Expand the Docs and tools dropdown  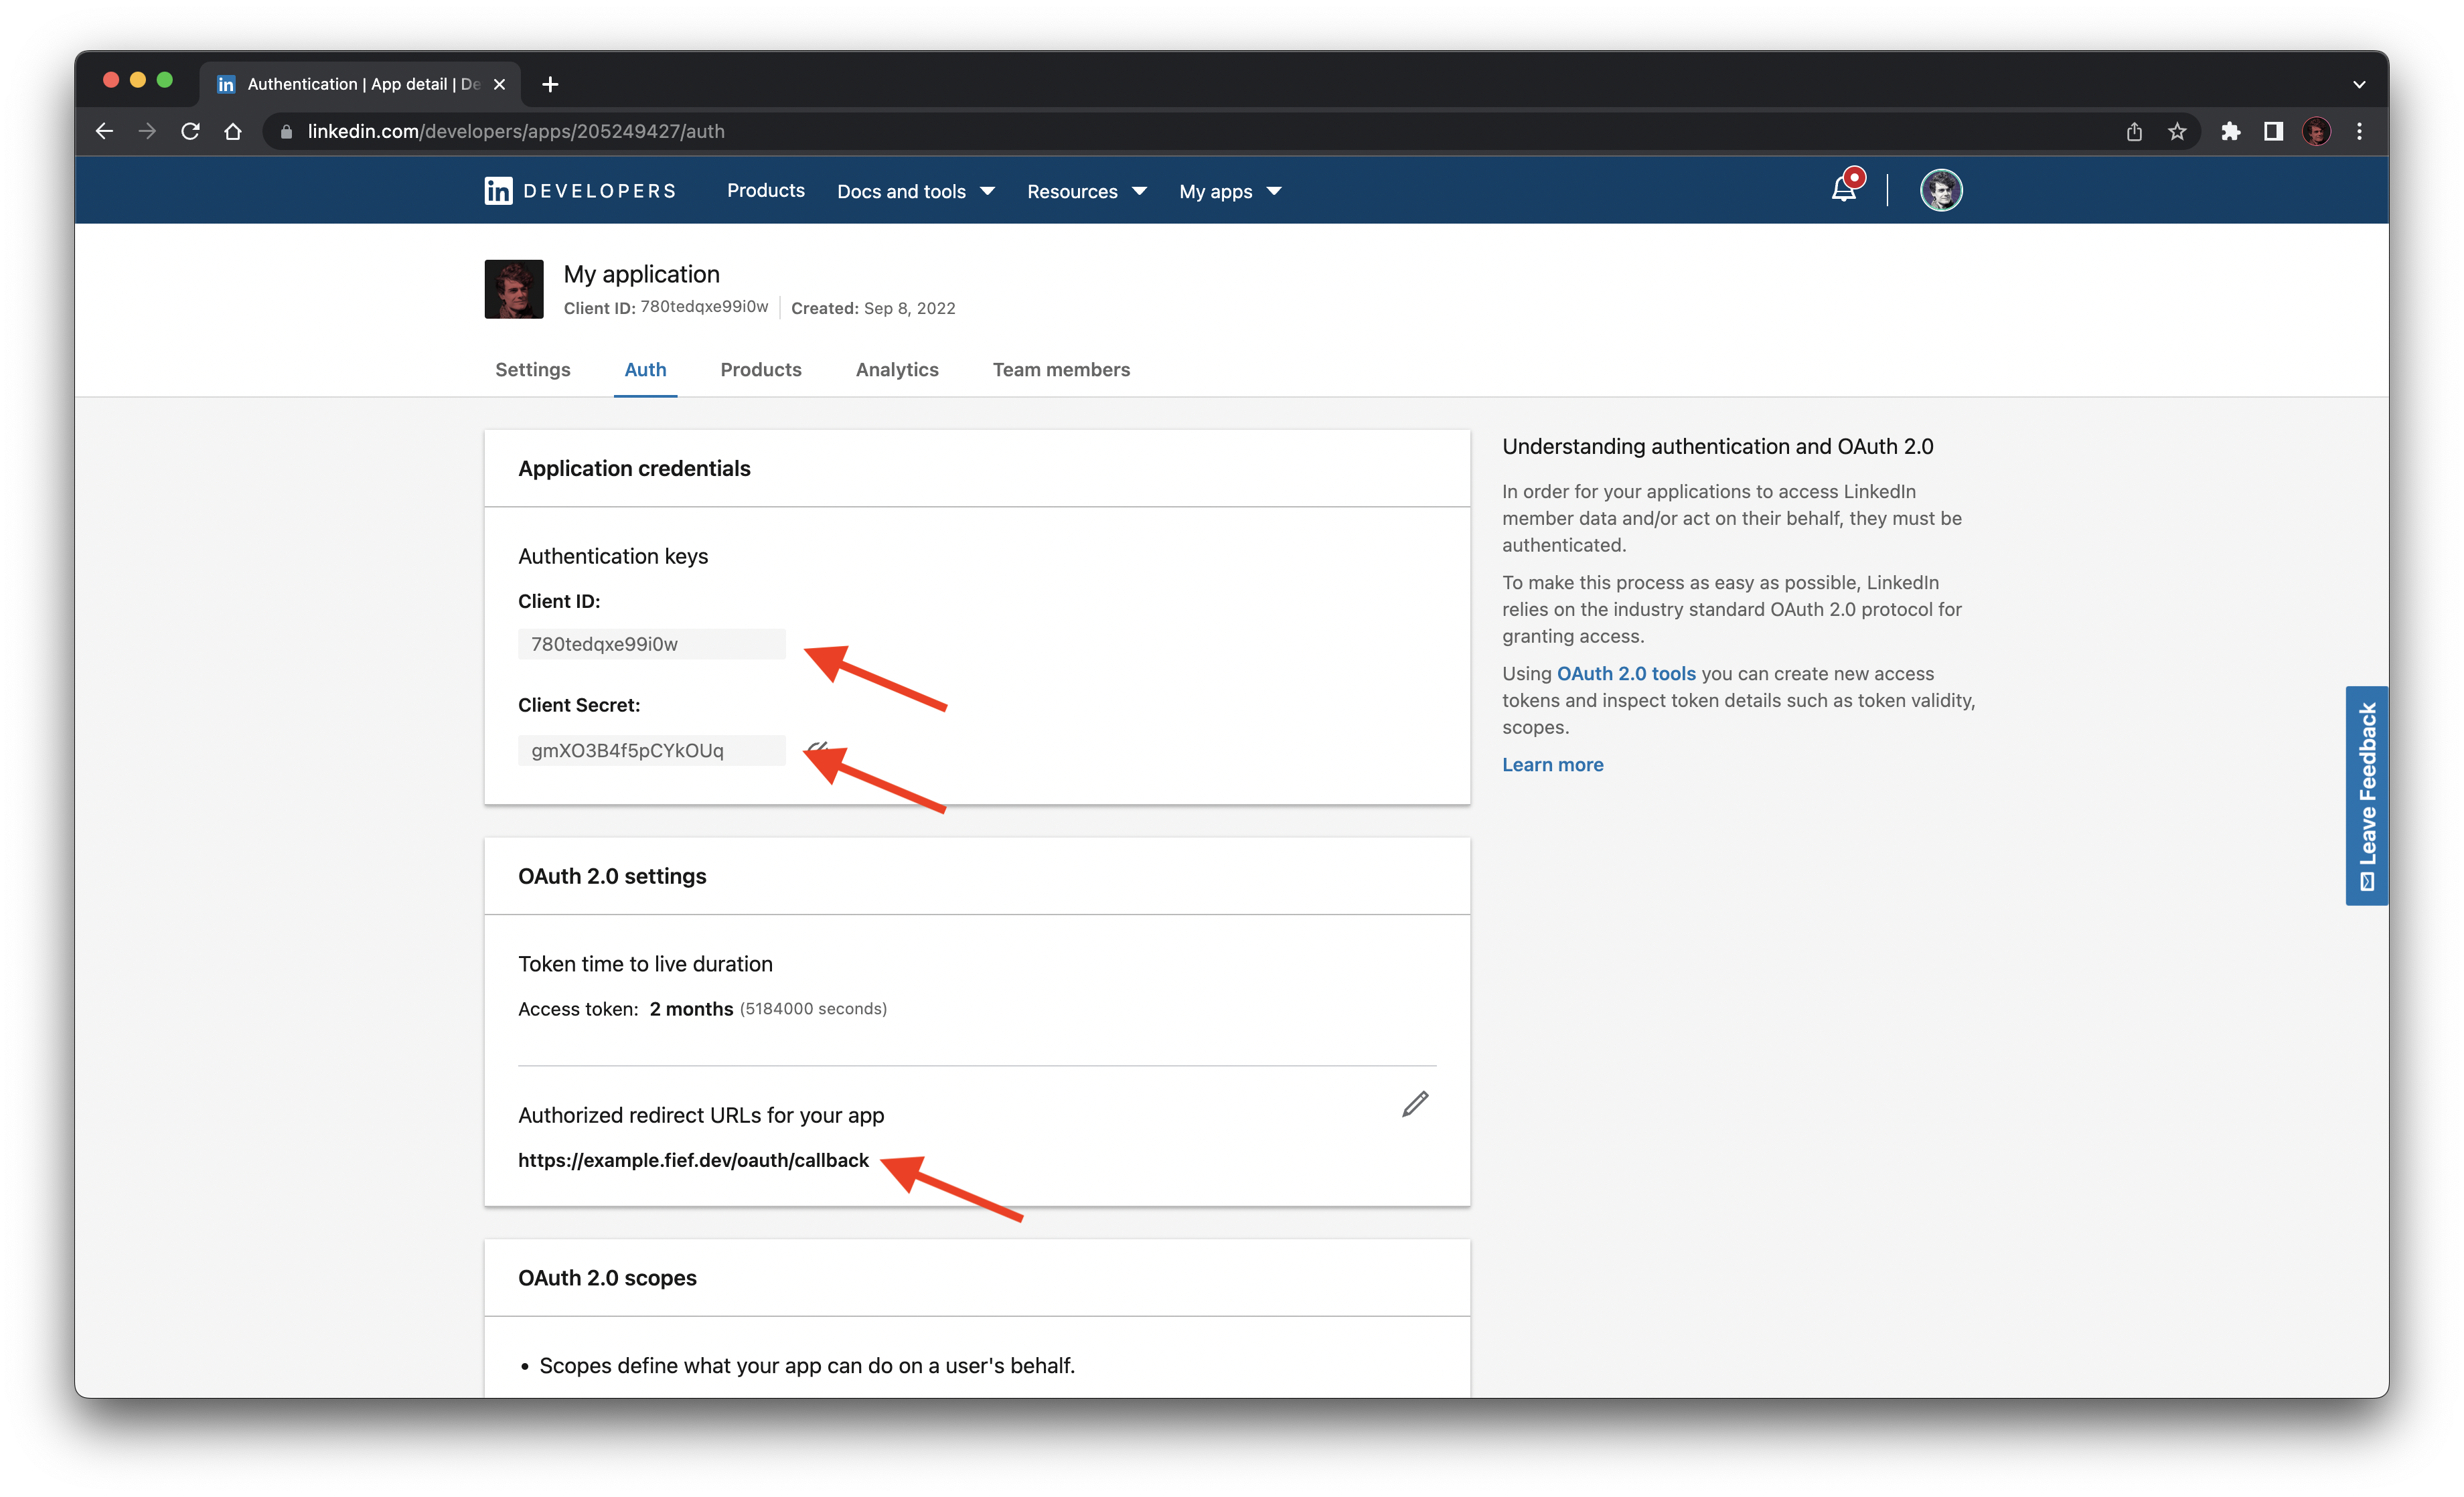pyautogui.click(x=915, y=191)
